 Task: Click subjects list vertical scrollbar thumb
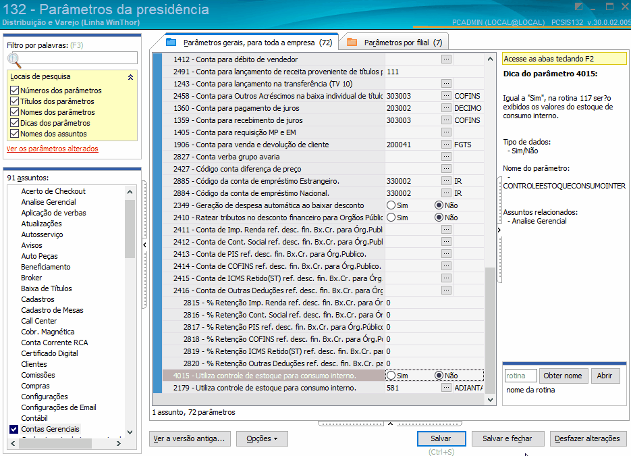tap(130, 229)
